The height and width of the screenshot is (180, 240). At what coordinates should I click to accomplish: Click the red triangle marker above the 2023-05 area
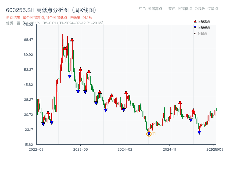point(80,69)
